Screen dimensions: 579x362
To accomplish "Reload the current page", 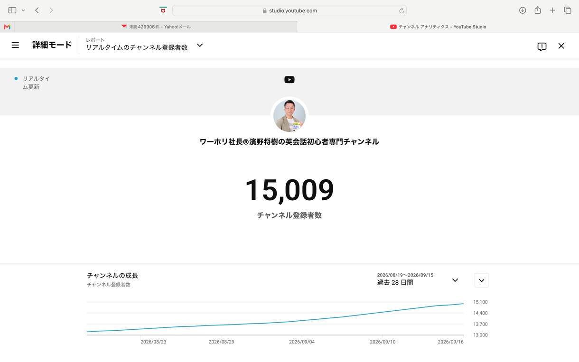I will click(x=402, y=10).
